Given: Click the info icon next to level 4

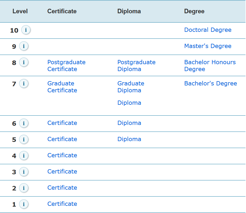Looking at the screenshot, I should tap(24, 155).
